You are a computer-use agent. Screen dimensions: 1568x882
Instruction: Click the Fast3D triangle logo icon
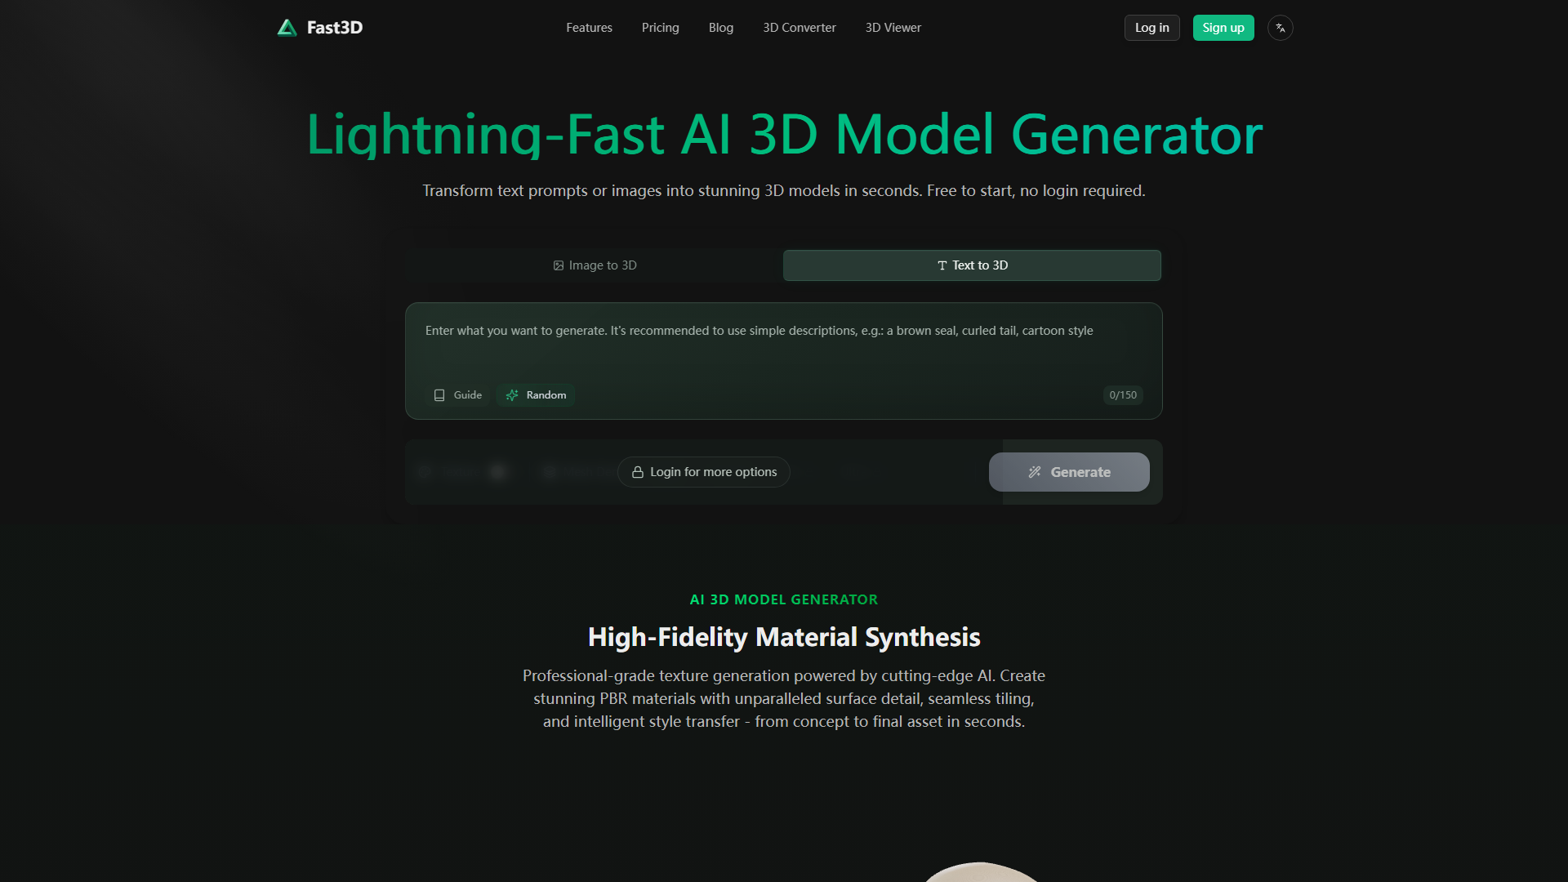pyautogui.click(x=287, y=28)
